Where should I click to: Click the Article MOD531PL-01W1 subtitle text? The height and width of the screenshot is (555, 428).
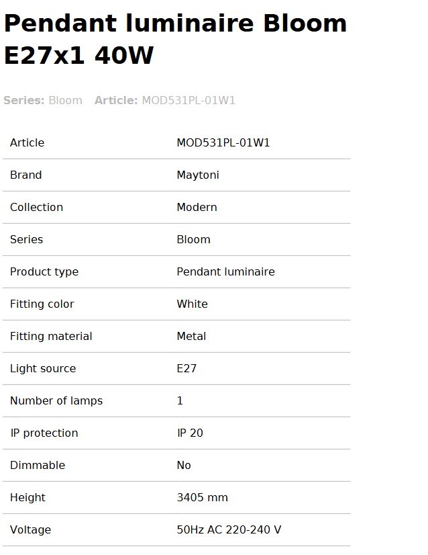pos(165,101)
